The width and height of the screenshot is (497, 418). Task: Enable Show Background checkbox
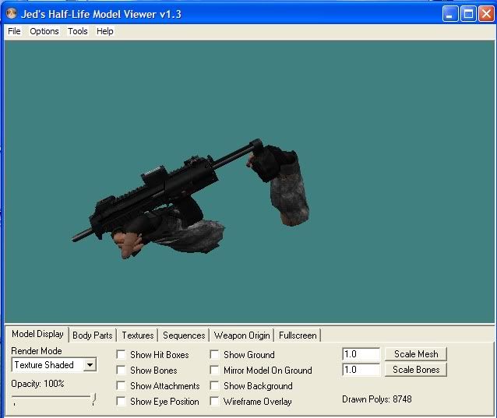click(x=214, y=385)
